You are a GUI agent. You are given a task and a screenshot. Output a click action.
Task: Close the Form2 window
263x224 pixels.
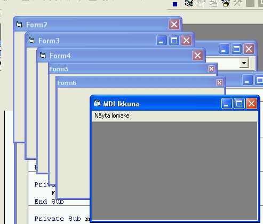point(174,25)
